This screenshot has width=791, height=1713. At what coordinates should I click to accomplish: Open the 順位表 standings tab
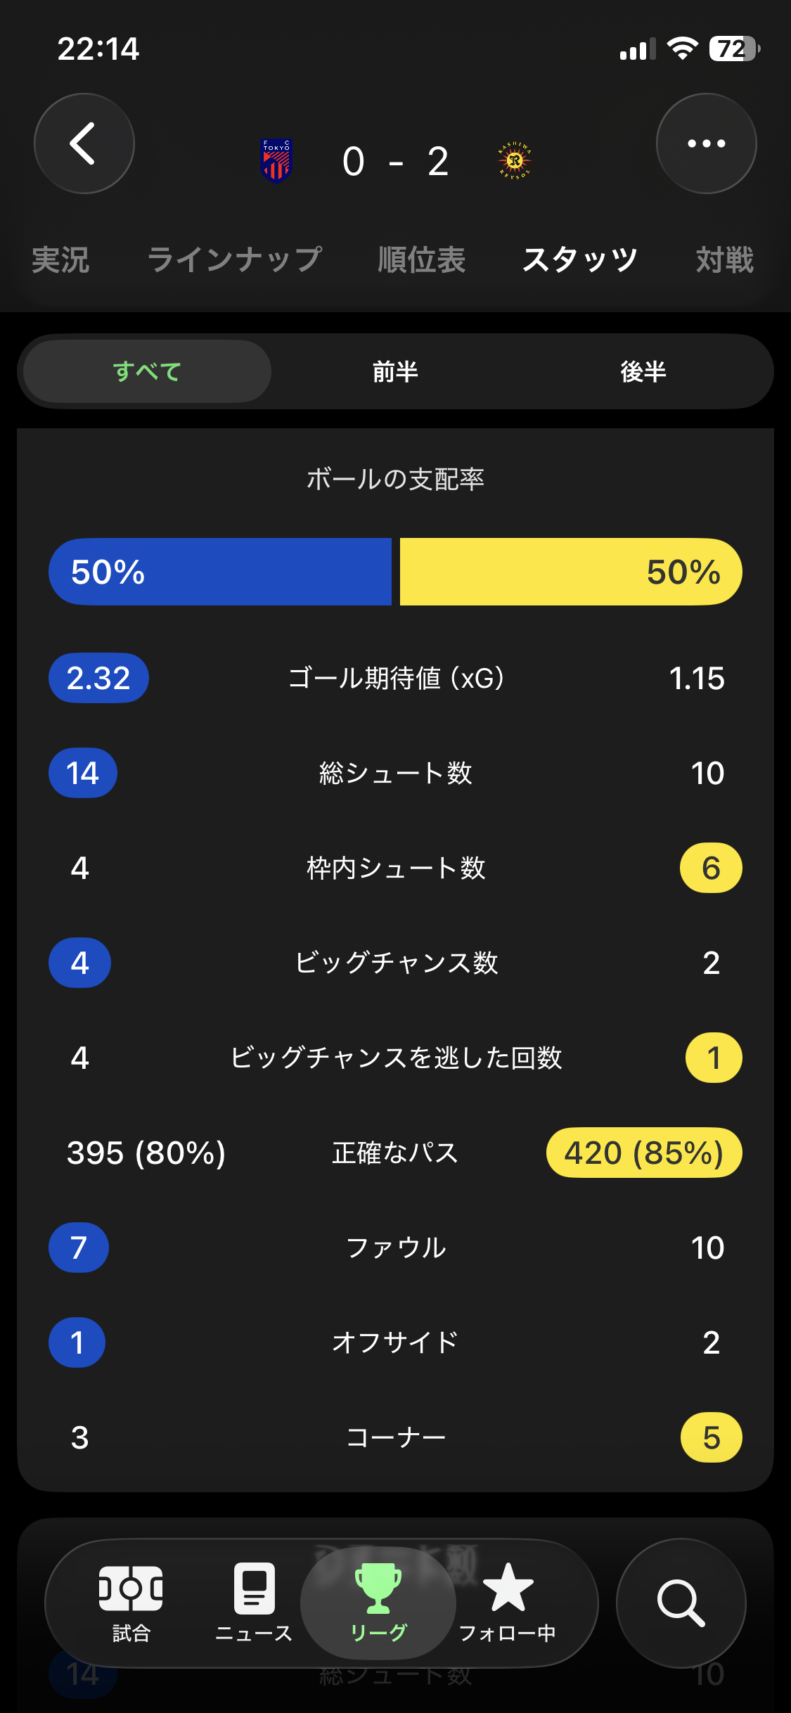(x=422, y=260)
